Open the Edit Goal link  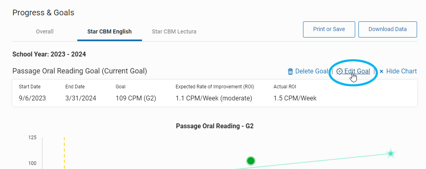click(357, 71)
